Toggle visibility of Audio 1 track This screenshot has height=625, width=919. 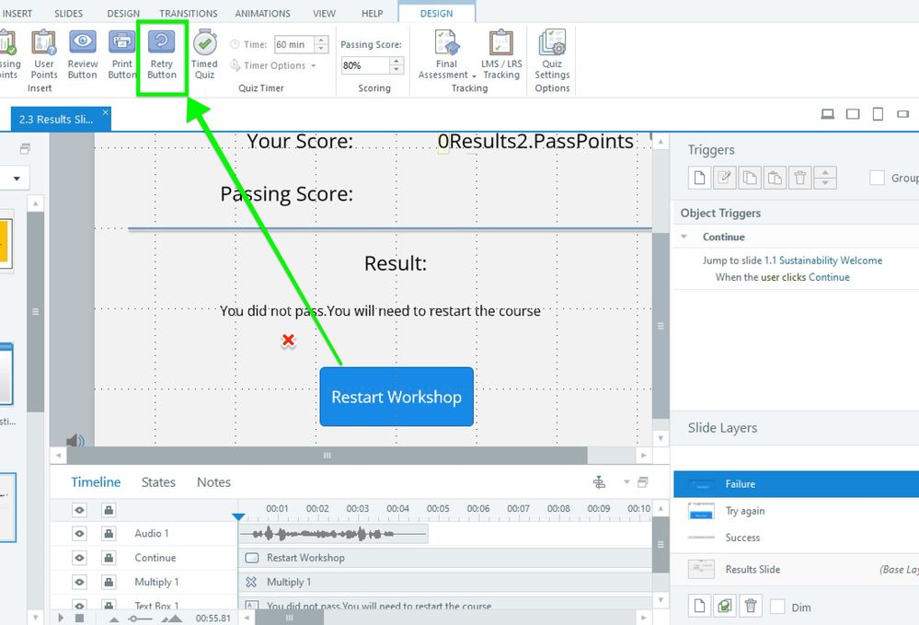pyautogui.click(x=80, y=533)
